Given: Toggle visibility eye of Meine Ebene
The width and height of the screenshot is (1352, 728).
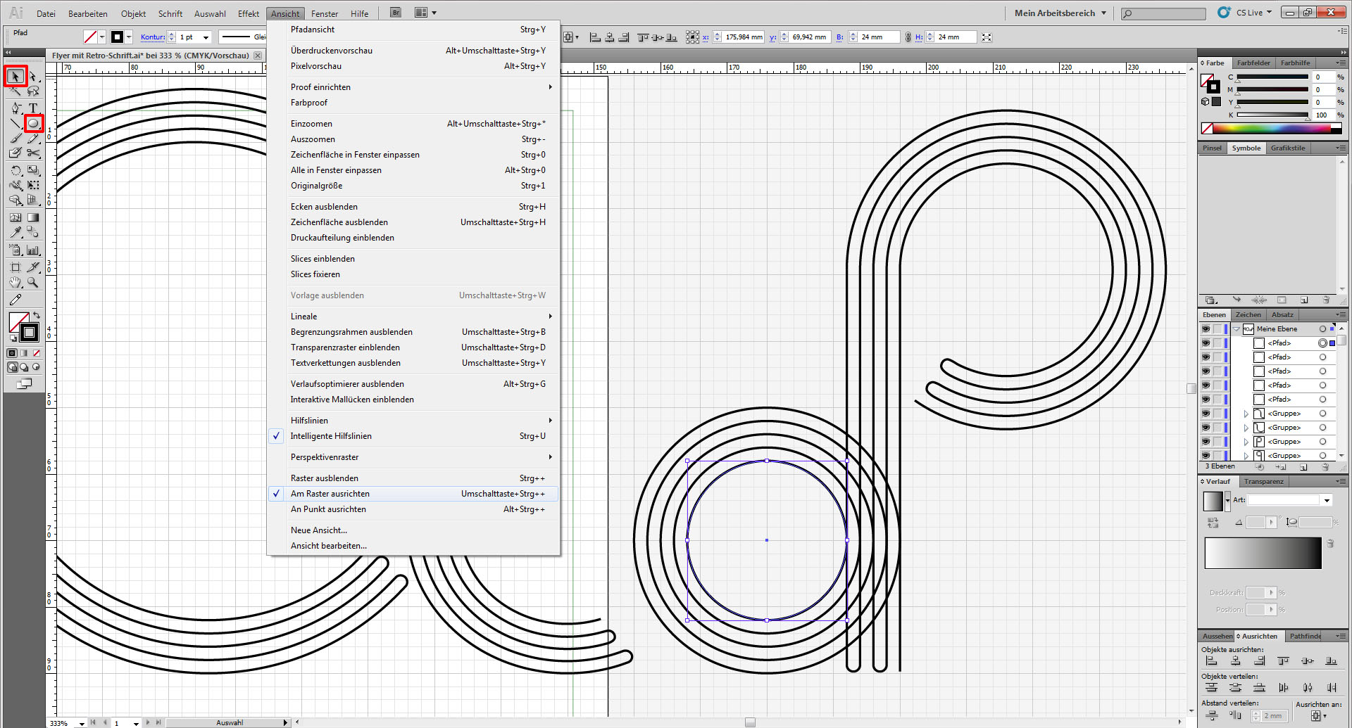Looking at the screenshot, I should tap(1206, 329).
